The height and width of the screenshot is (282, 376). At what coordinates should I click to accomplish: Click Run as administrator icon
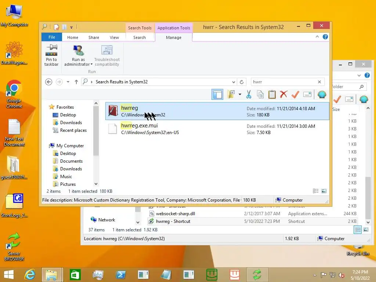pos(79,50)
